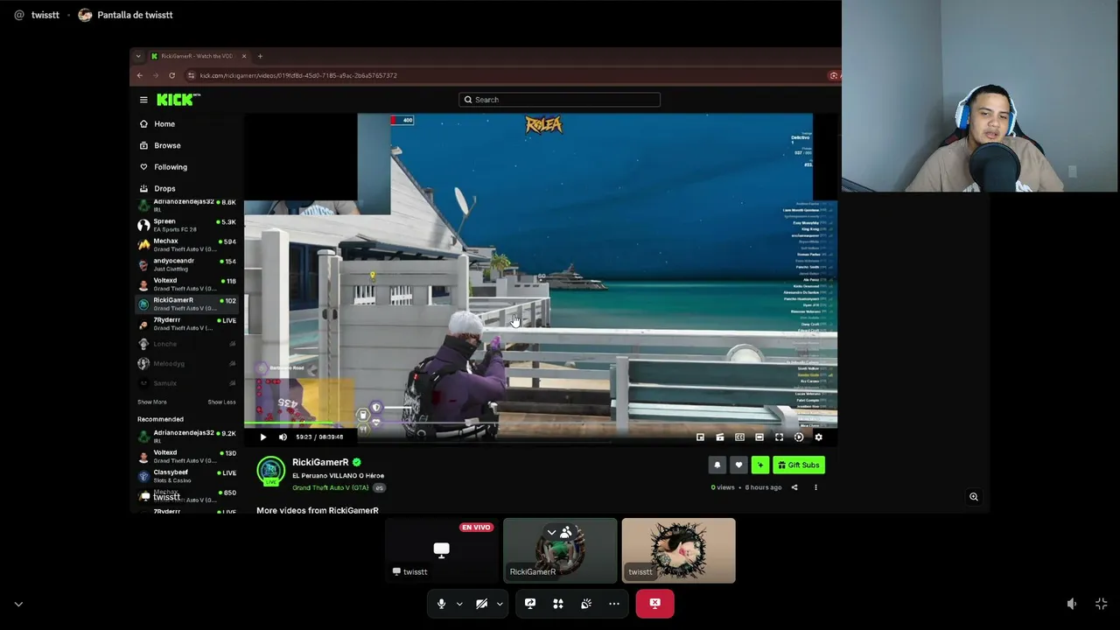Click the Kick search field
This screenshot has height=630, width=1120.
pyautogui.click(x=559, y=100)
